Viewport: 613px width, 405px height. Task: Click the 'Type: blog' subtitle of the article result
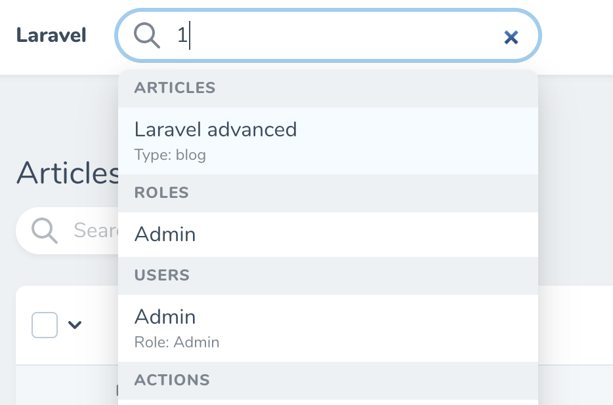click(x=170, y=155)
